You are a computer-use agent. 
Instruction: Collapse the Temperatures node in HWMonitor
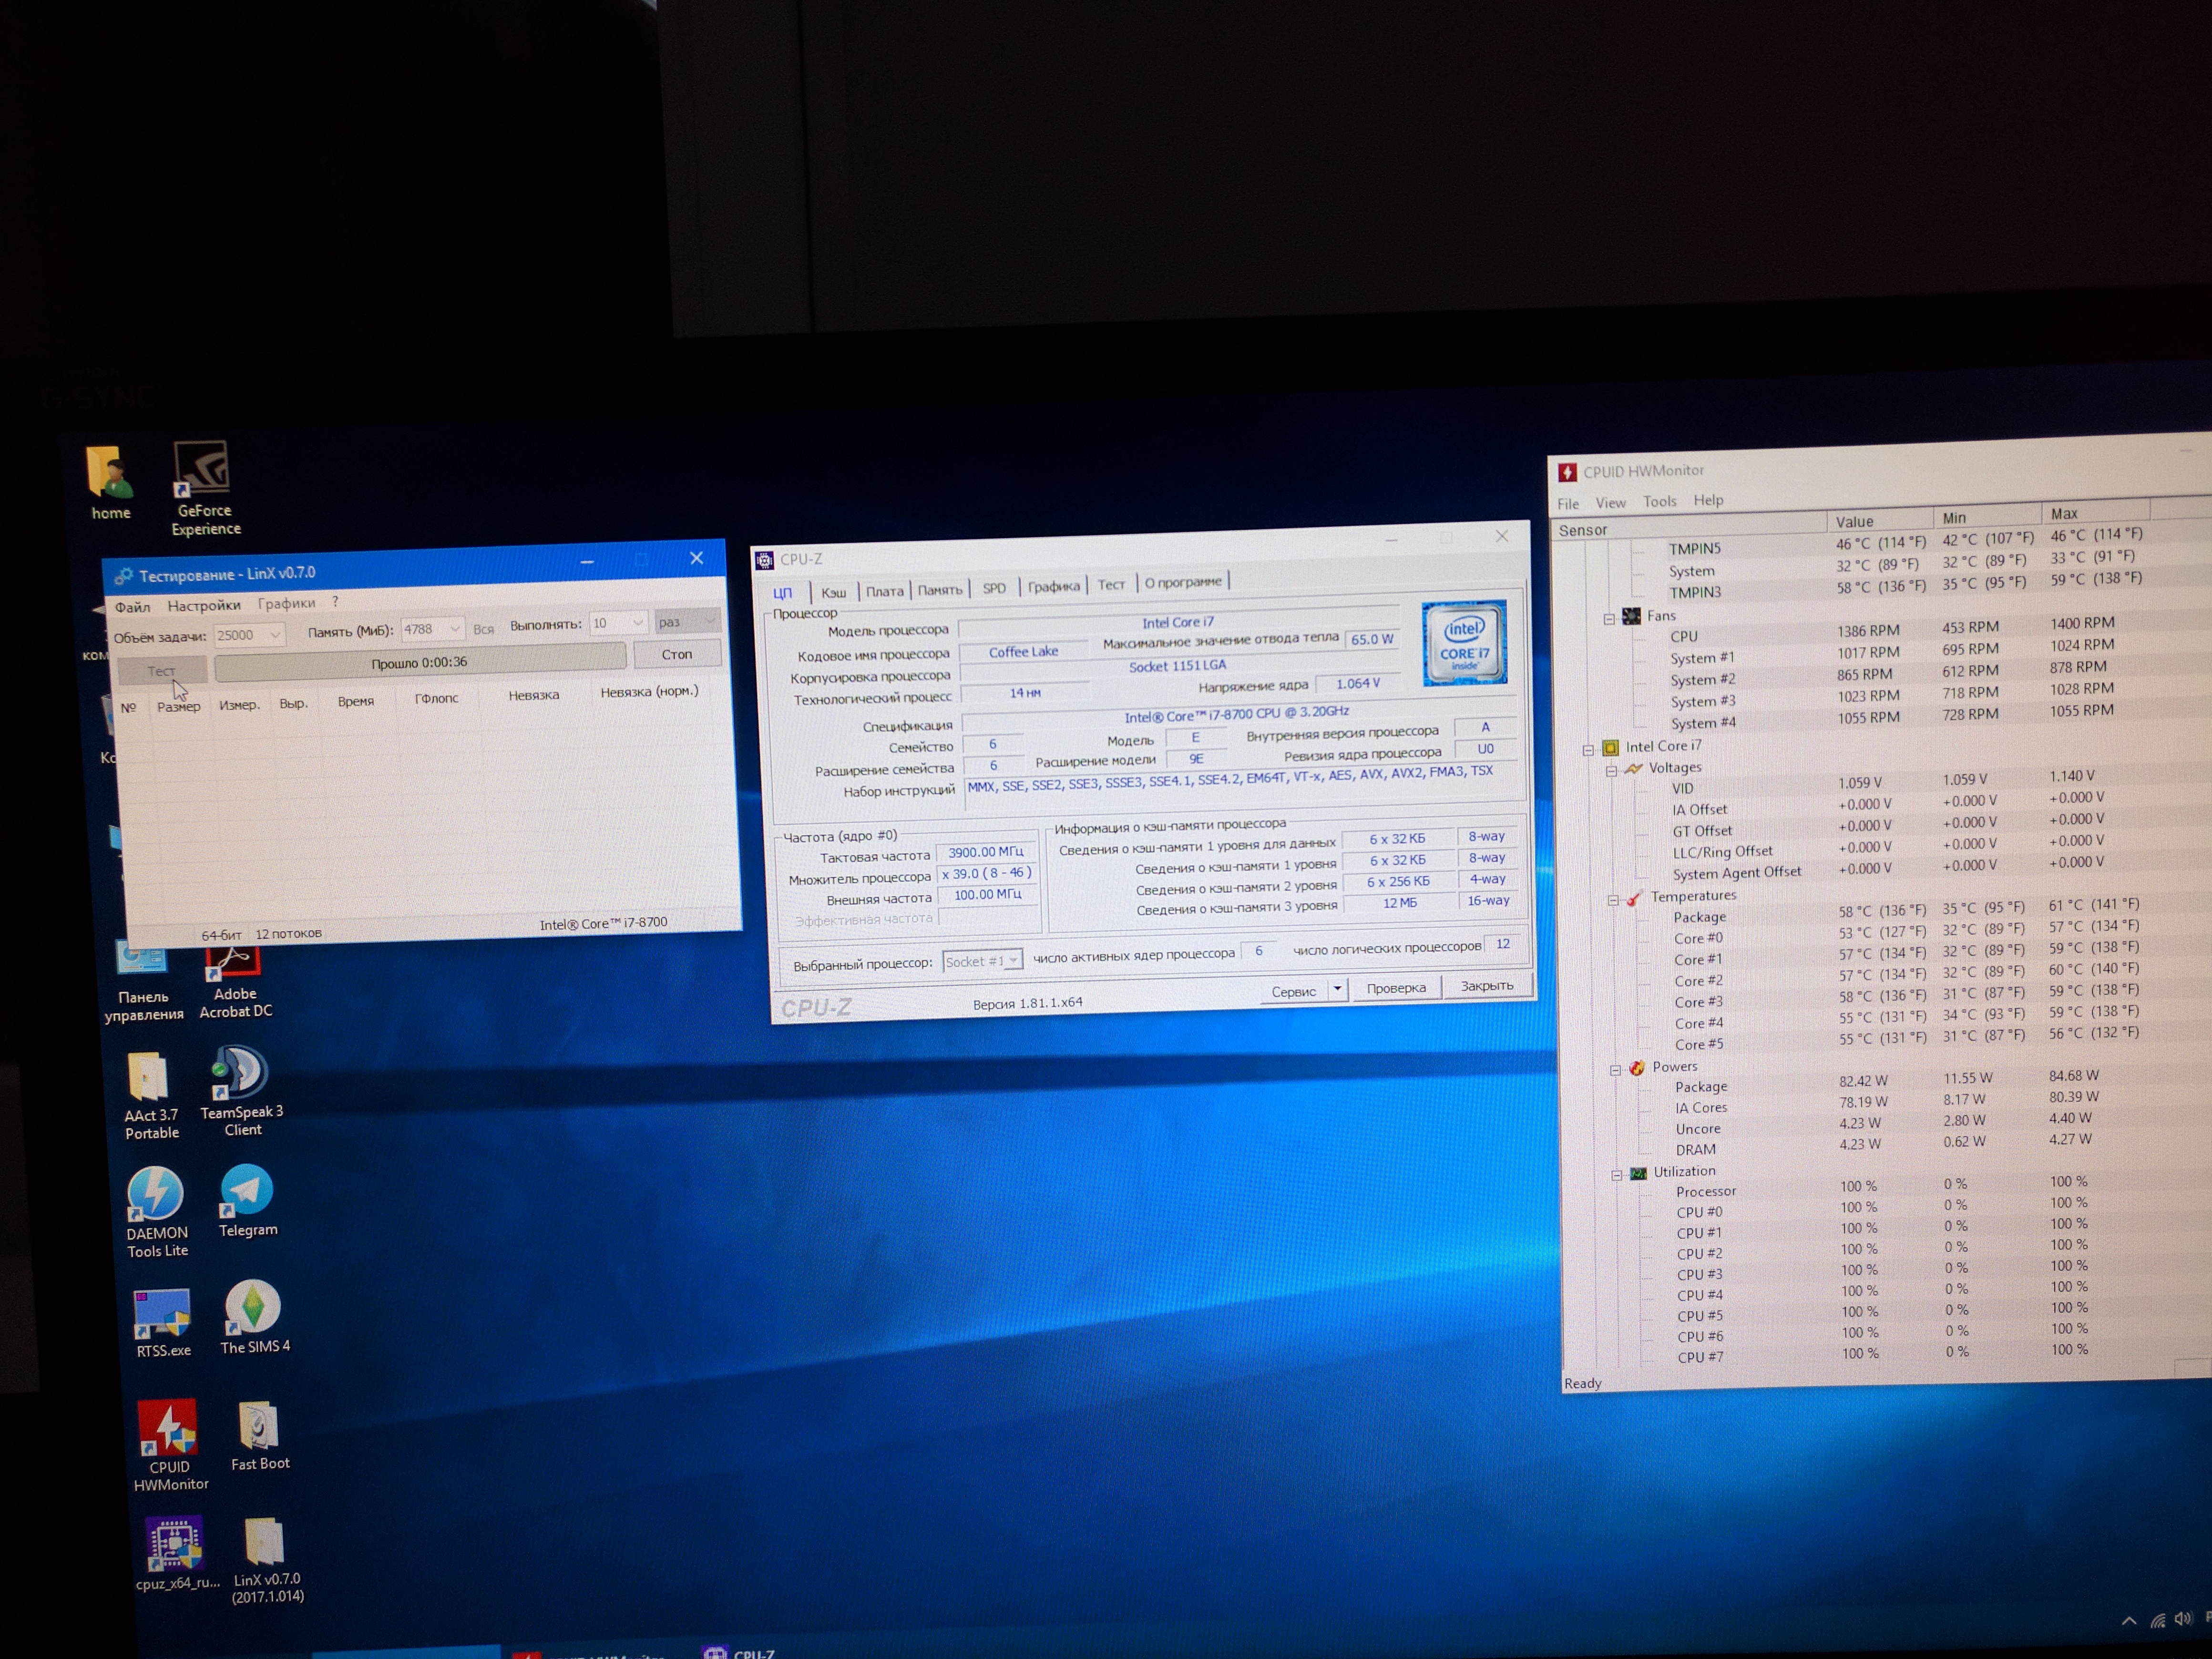click(x=1613, y=900)
